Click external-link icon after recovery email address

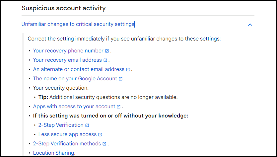[105, 60]
